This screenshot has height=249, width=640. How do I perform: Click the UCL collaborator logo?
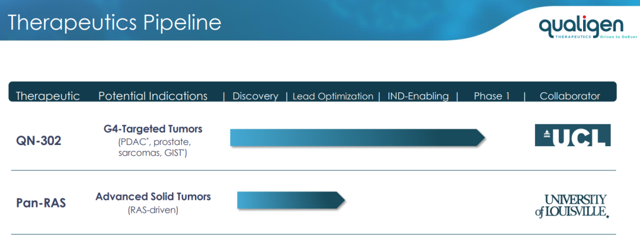coord(572,135)
